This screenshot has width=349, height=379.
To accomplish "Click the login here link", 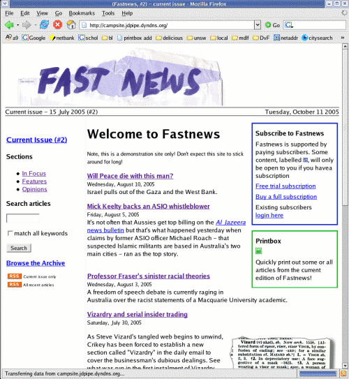I will tap(269, 216).
